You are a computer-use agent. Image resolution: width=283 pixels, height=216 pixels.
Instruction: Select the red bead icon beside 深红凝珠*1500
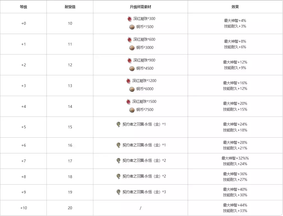point(128,102)
